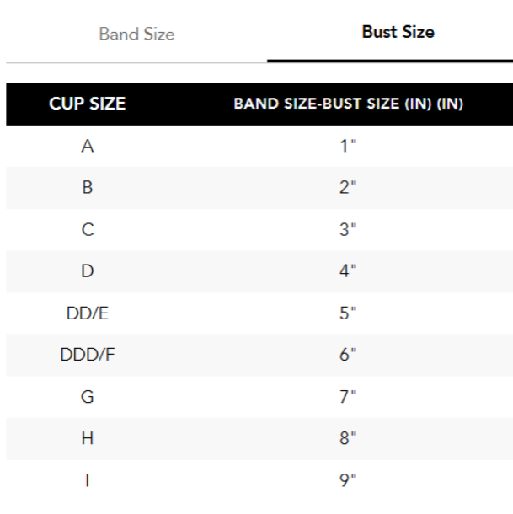Image resolution: width=513 pixels, height=514 pixels.
Task: Click the 8" difference value
Action: (348, 439)
